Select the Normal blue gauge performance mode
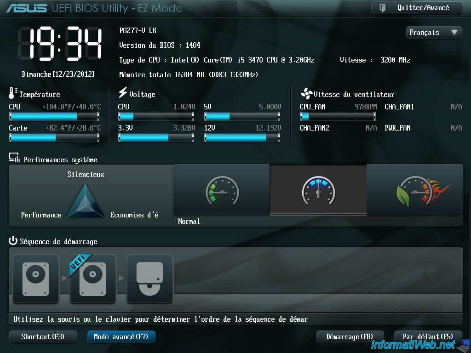 (x=318, y=190)
